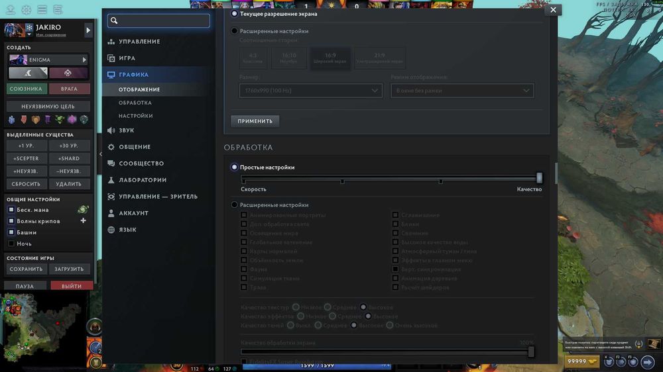The height and width of the screenshot is (372, 663).
Task: Open the clipboard log icon in the top-left HUD
Action: [58, 9]
